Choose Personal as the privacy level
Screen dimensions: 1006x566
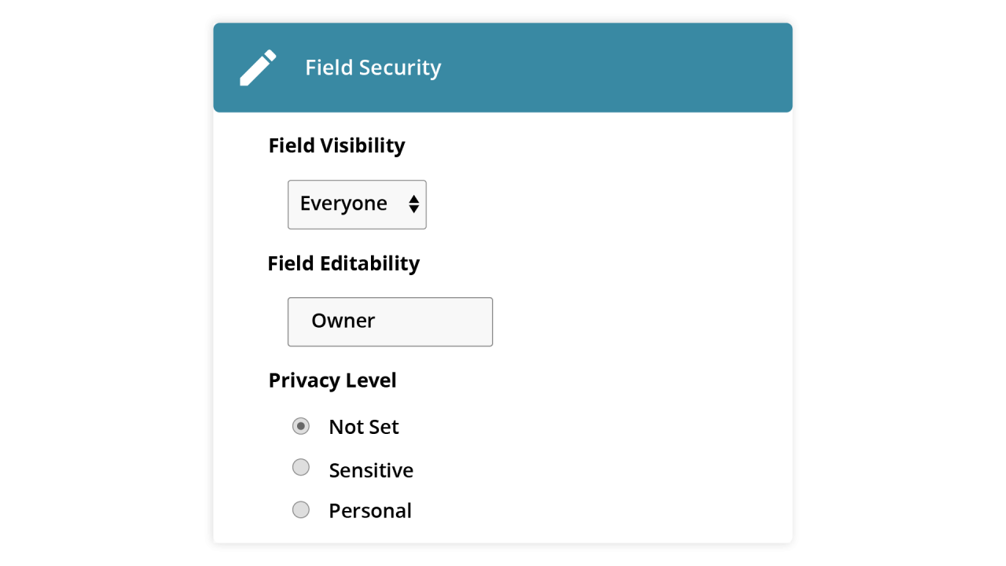301,509
